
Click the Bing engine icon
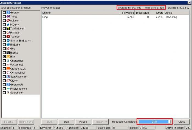click(8, 57)
